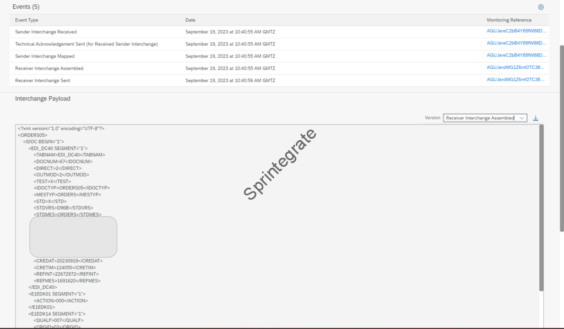Select the Sender Interchange Received event name

tap(46, 32)
